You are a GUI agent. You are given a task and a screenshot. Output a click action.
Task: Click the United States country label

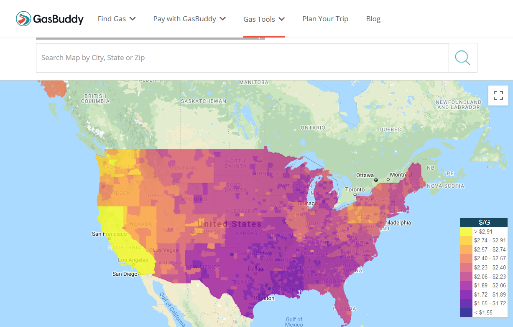click(230, 224)
